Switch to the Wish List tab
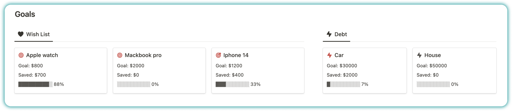The height and width of the screenshot is (111, 512). point(33,34)
